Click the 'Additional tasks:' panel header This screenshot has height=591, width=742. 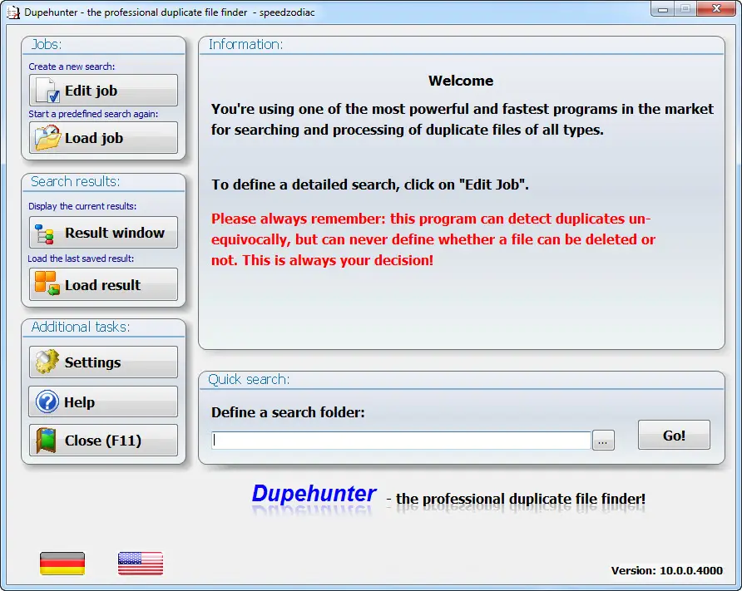point(81,327)
